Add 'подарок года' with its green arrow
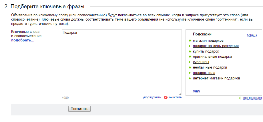Screen dimensions: 263x122 pos(190,73)
